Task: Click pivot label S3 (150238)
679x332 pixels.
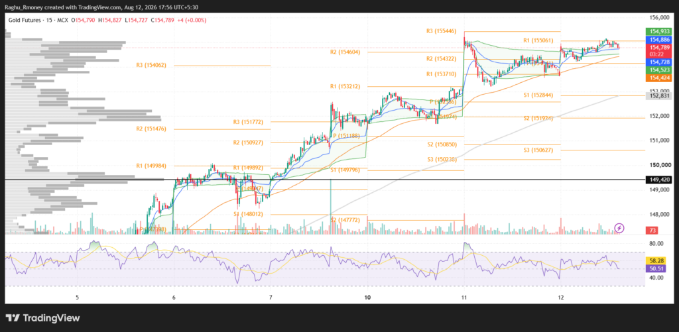Action: 441,159
